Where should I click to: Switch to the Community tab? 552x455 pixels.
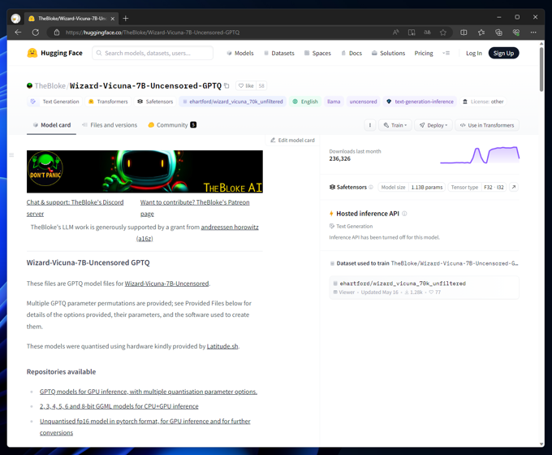tap(172, 125)
